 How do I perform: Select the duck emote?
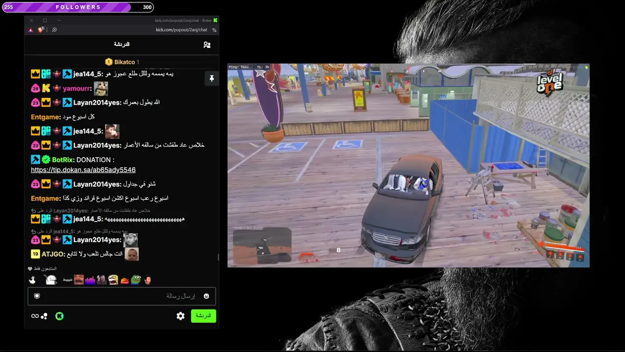click(x=32, y=280)
